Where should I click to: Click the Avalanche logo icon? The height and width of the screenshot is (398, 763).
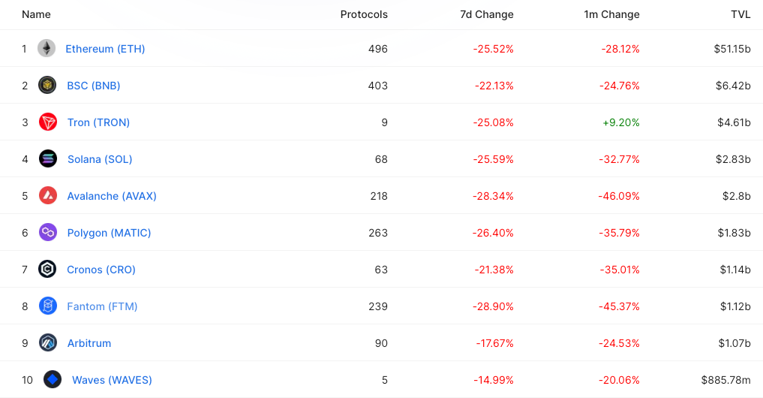coord(48,195)
